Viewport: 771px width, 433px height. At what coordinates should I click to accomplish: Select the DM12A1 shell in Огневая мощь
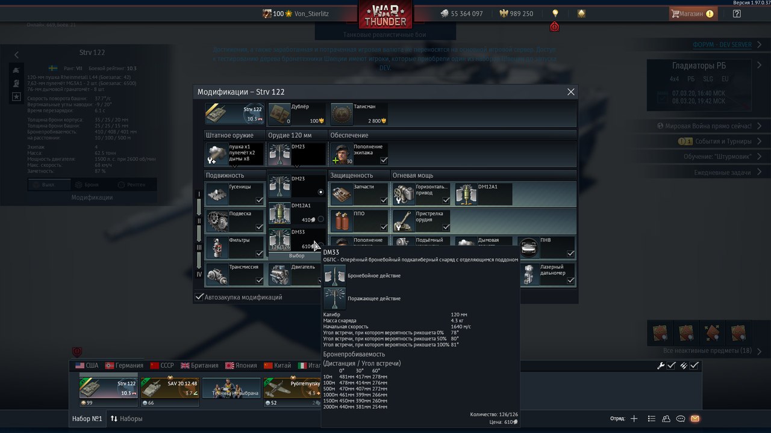484,194
